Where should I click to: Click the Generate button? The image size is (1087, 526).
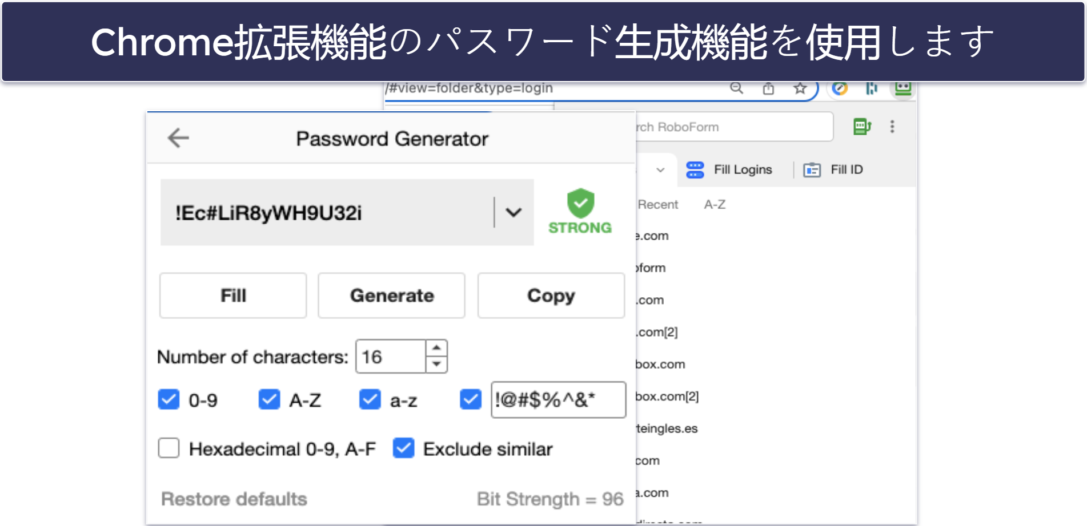pyautogui.click(x=392, y=296)
